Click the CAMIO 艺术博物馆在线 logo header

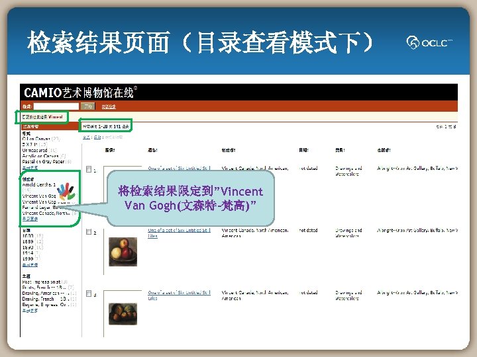pyautogui.click(x=81, y=93)
